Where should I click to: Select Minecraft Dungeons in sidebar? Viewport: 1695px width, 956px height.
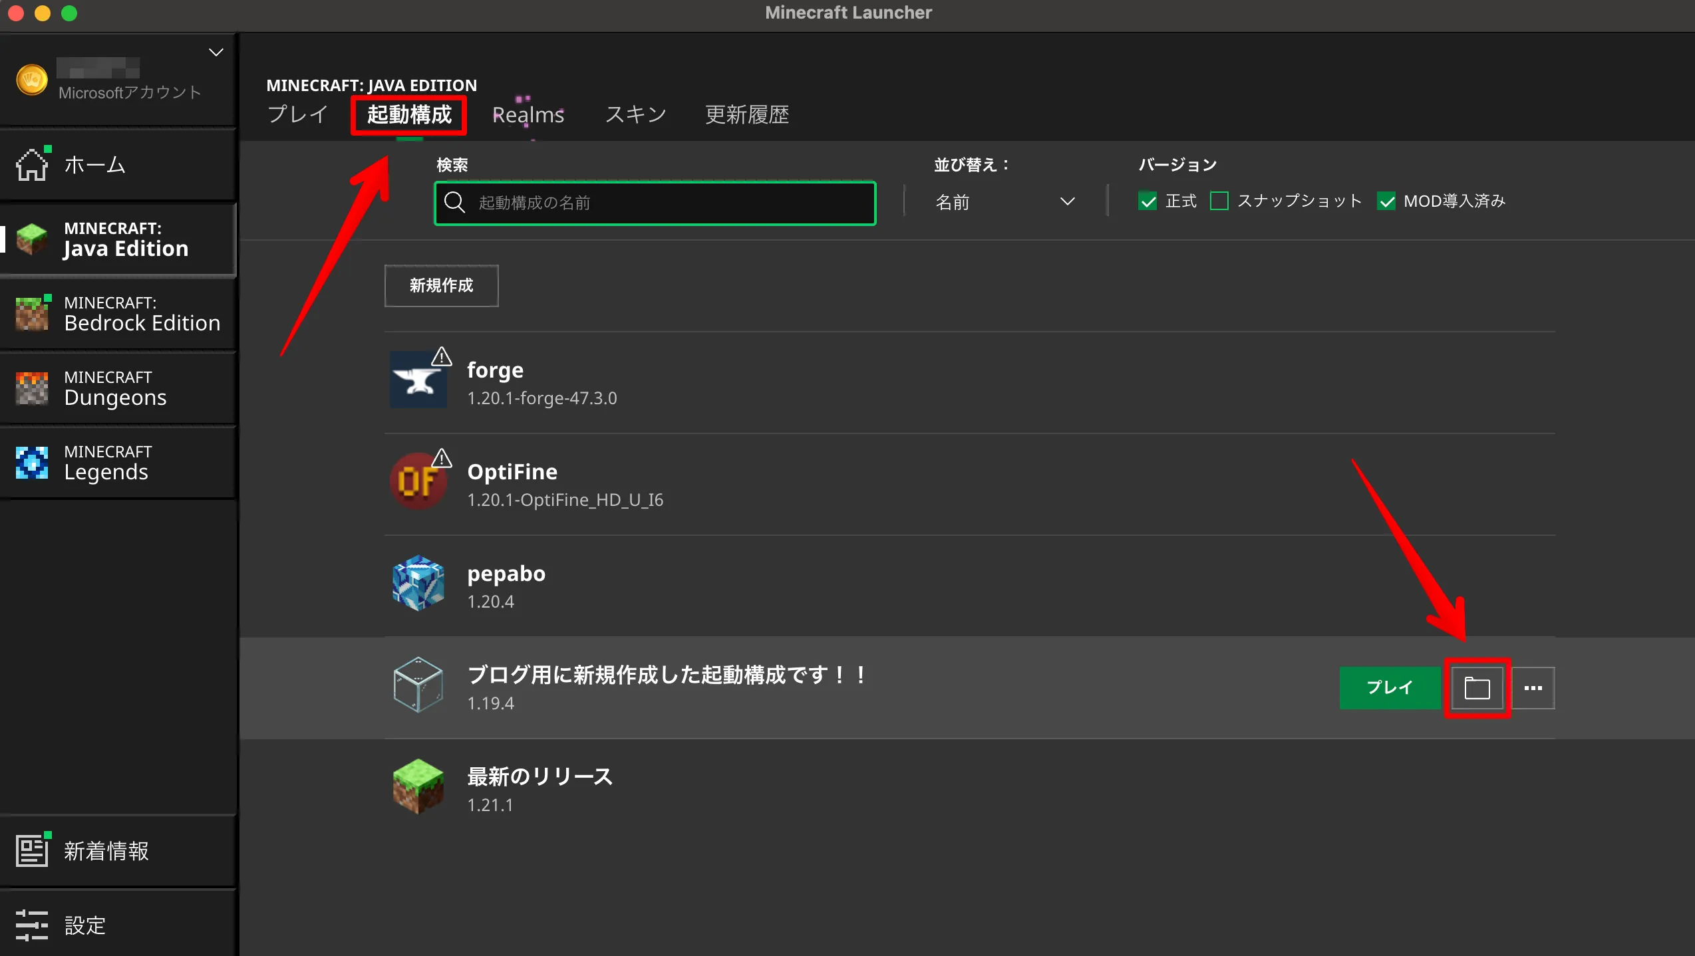coord(118,388)
